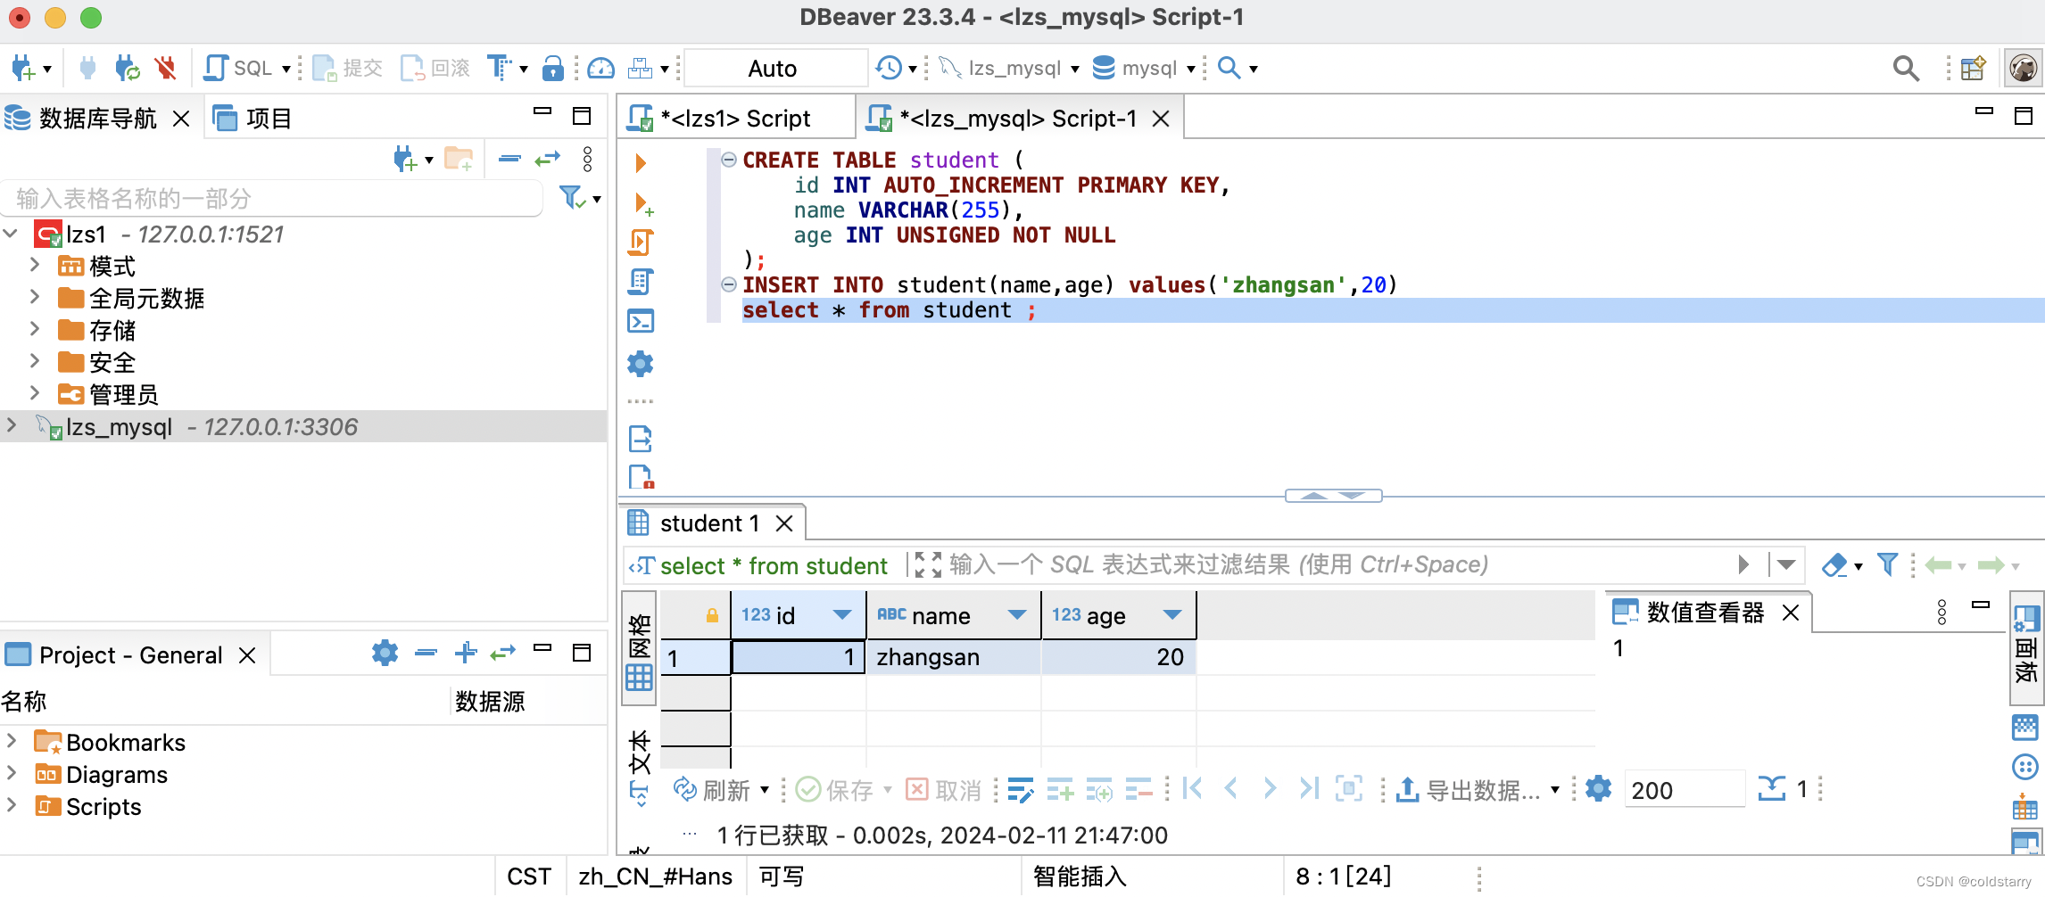This screenshot has height=897, width=2045.
Task: Click execute statement in new tab icon
Action: [642, 203]
